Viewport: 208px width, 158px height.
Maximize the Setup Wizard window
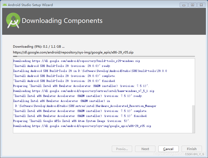tap(192, 5)
